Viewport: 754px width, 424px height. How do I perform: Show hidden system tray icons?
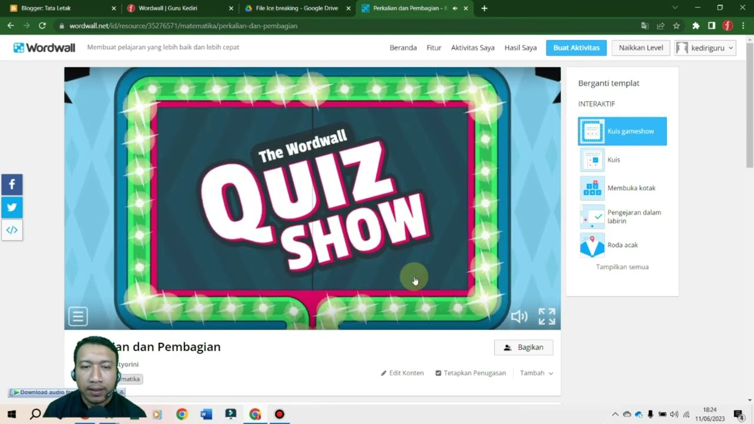pos(615,414)
